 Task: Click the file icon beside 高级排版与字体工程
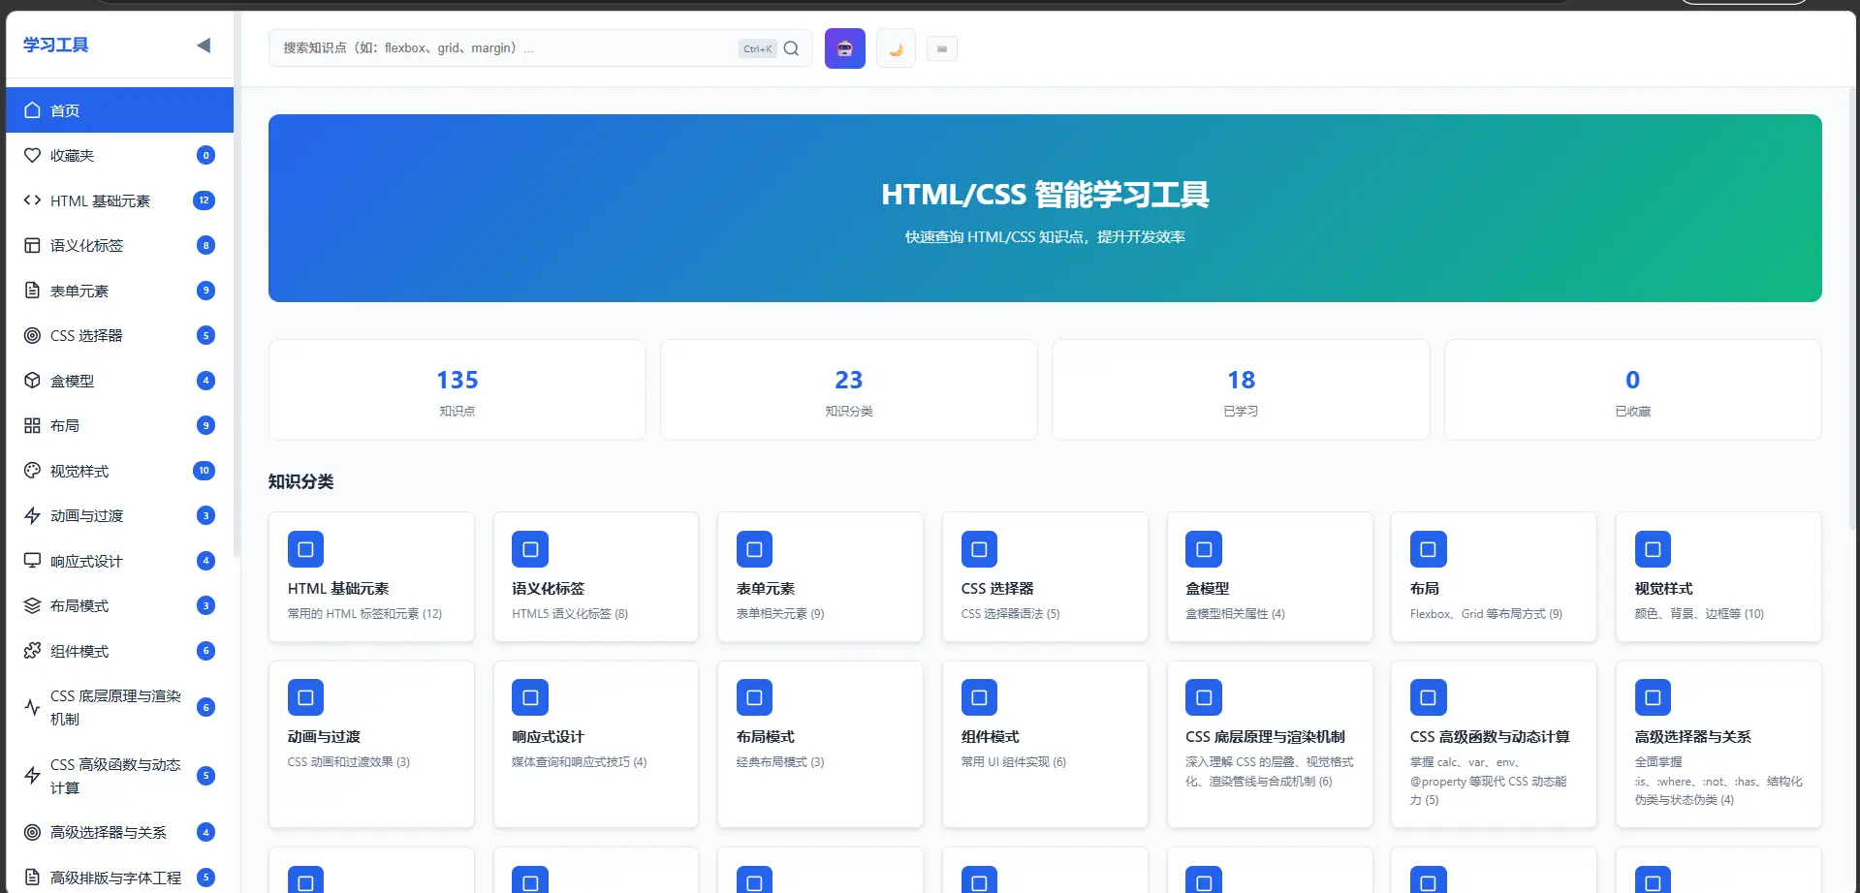[x=32, y=878]
